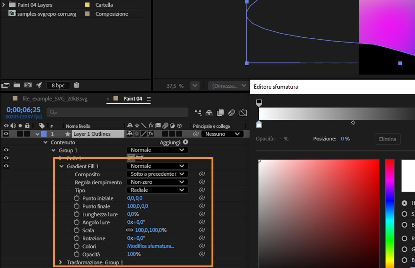Image resolution: width=415 pixels, height=268 pixels.
Task: Click stopwatch for Punto iniziale
Action: click(77, 198)
